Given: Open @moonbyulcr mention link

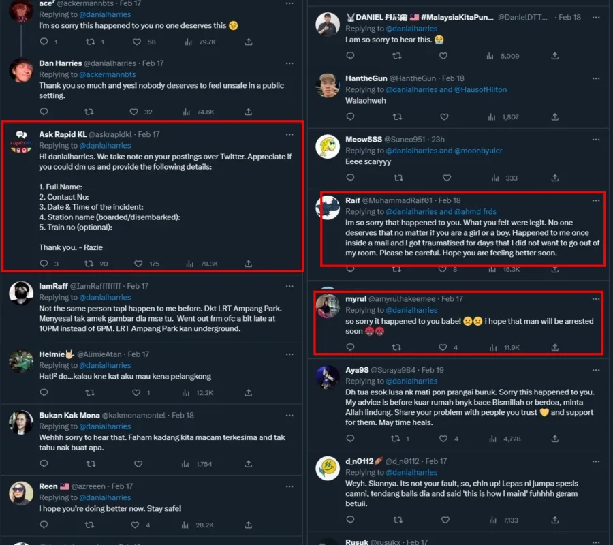Looking at the screenshot, I should click(478, 151).
